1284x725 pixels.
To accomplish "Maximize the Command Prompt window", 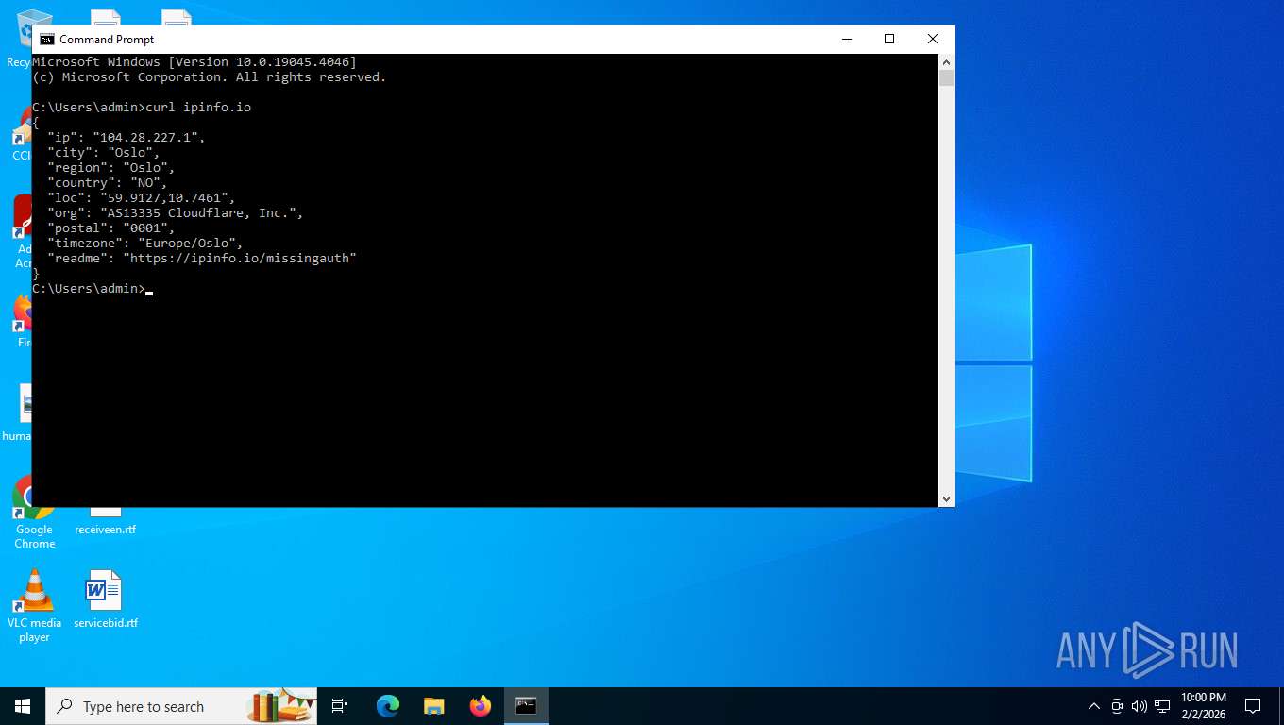I will tap(889, 39).
